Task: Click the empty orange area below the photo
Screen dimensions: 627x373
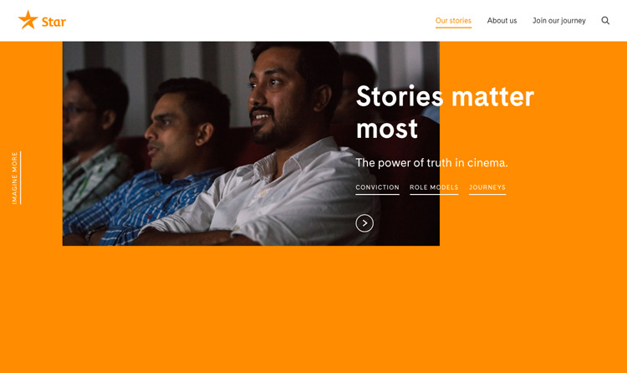Action: pos(313,309)
